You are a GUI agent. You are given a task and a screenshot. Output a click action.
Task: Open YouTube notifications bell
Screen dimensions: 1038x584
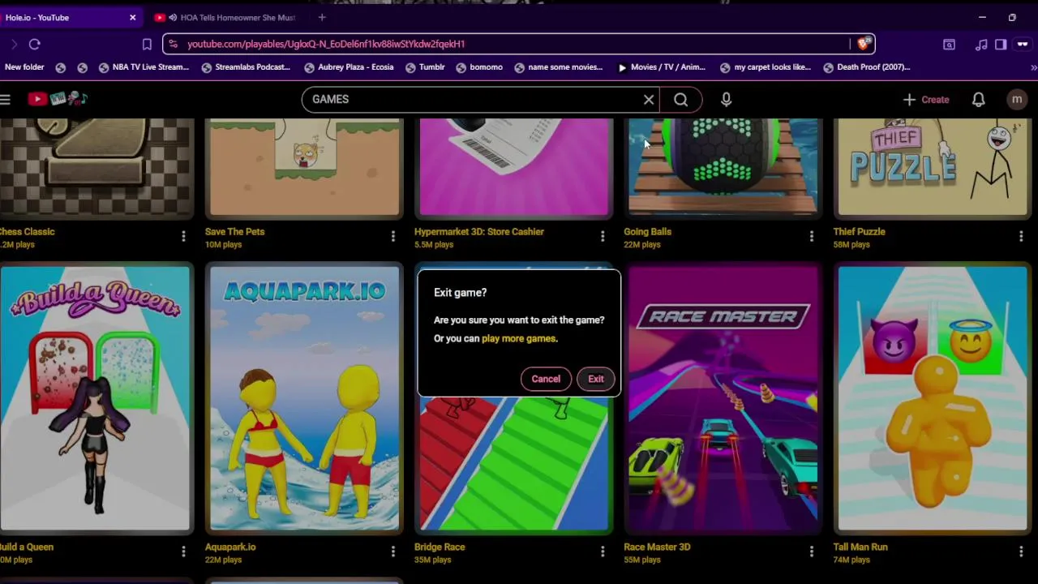pyautogui.click(x=978, y=99)
